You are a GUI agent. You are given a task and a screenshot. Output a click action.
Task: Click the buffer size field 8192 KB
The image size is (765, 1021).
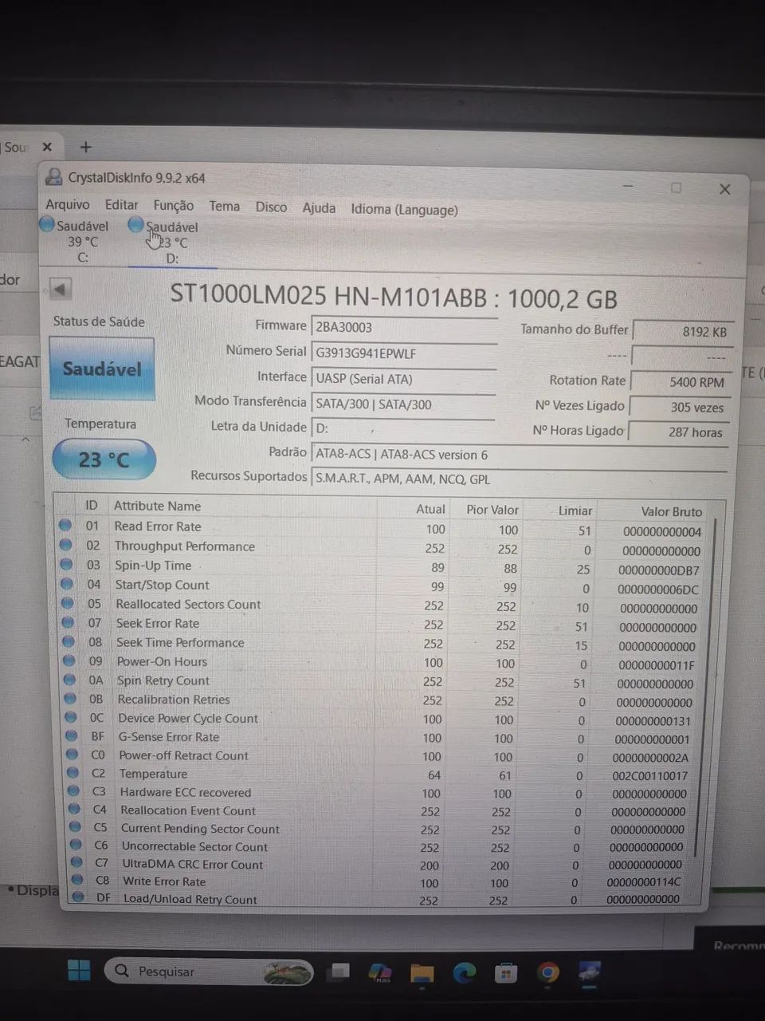[684, 332]
